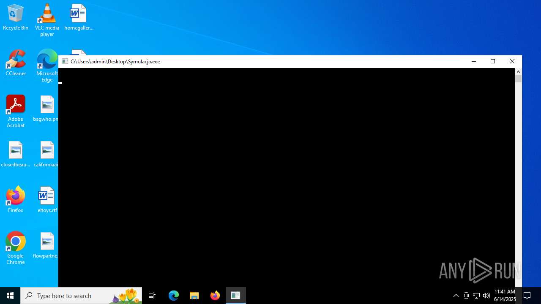Click the console title bar path text
Screen dimensions: 541x304
[x=115, y=61]
